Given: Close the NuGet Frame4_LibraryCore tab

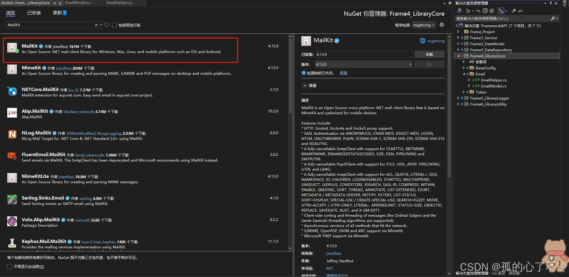Looking at the screenshot, I should (x=60, y=3).
